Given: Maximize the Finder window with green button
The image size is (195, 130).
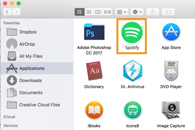Looking at the screenshot, I should [19, 3].
